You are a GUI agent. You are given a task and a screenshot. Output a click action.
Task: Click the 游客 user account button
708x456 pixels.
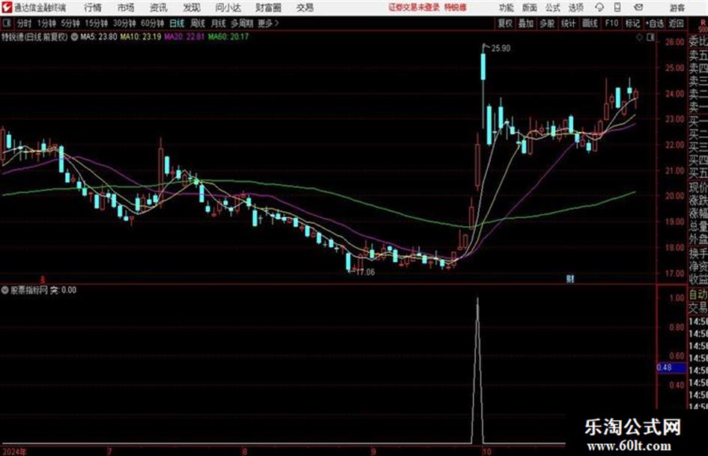tap(677, 7)
